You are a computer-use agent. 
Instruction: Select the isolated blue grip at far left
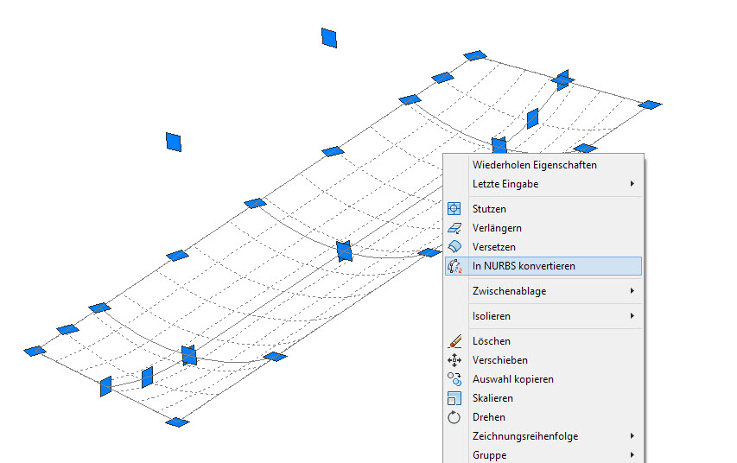tap(174, 142)
